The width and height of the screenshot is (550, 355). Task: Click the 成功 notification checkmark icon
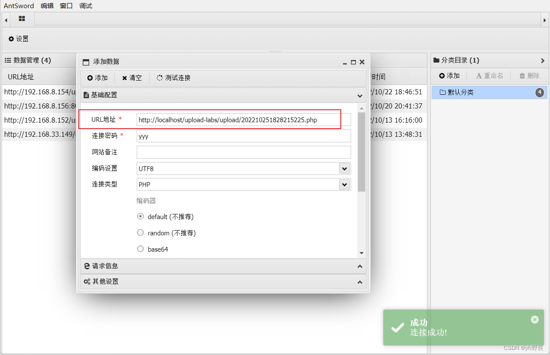pos(398,328)
